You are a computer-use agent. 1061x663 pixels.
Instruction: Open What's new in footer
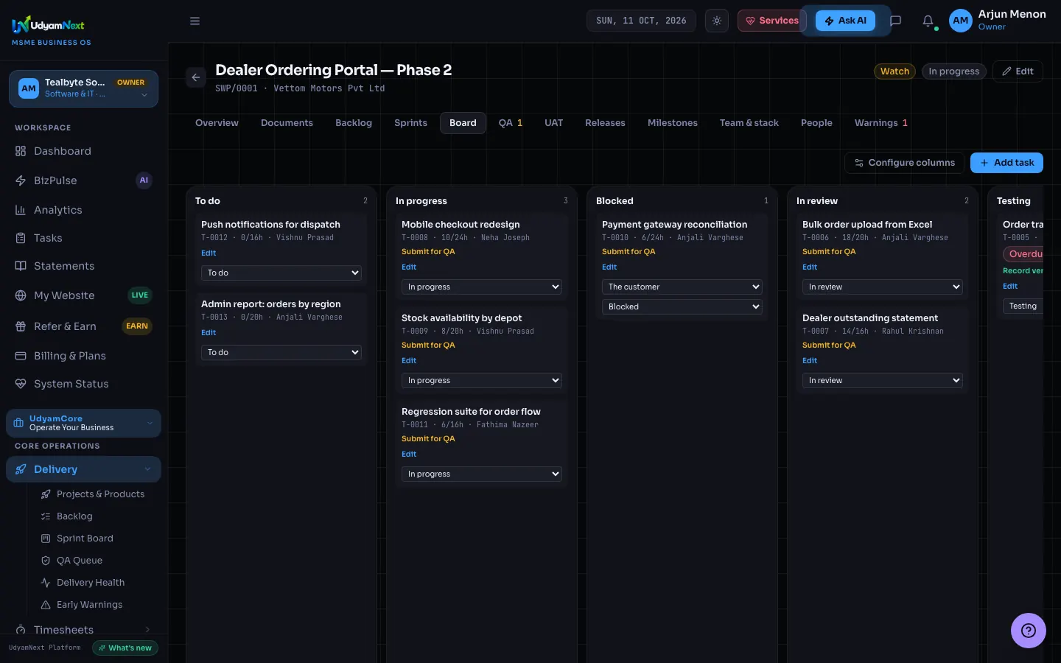pyautogui.click(x=125, y=648)
